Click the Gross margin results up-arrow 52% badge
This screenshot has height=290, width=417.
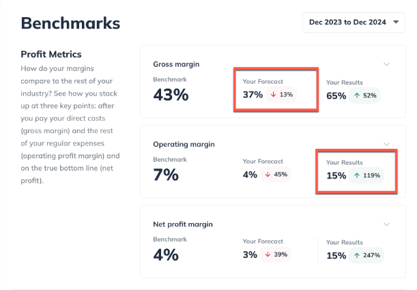click(366, 96)
